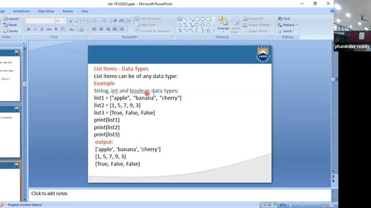Toggle Strikethrough formatting in the Font group
The width and height of the screenshot is (371, 208).
(x=49, y=29)
